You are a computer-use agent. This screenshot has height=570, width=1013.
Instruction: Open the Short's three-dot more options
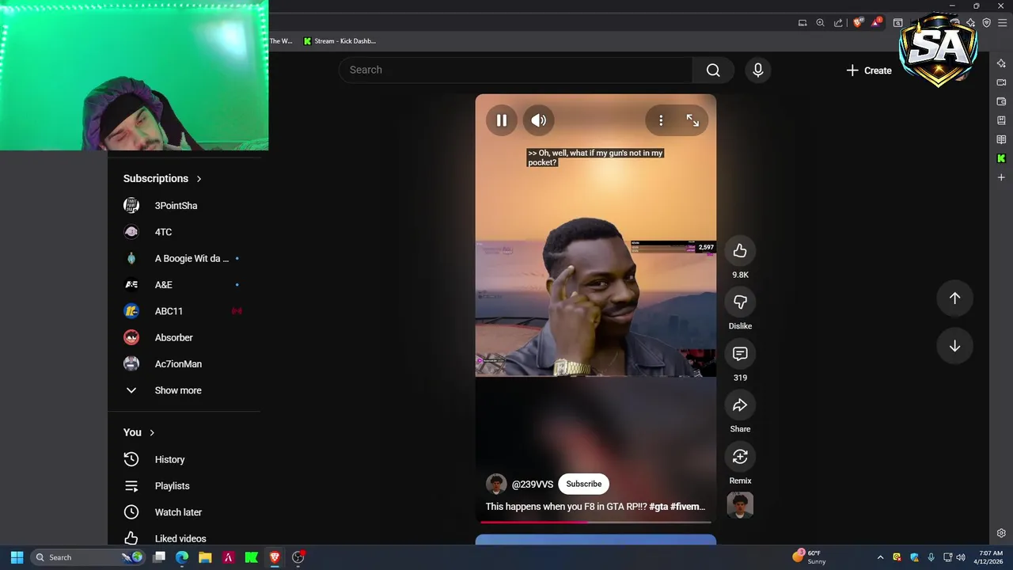661,120
